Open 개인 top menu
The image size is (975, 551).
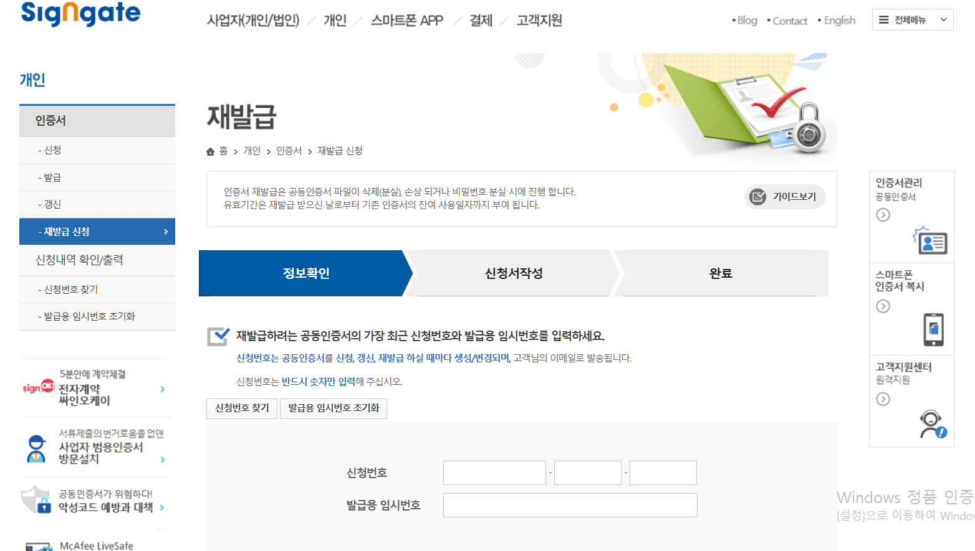click(x=335, y=21)
